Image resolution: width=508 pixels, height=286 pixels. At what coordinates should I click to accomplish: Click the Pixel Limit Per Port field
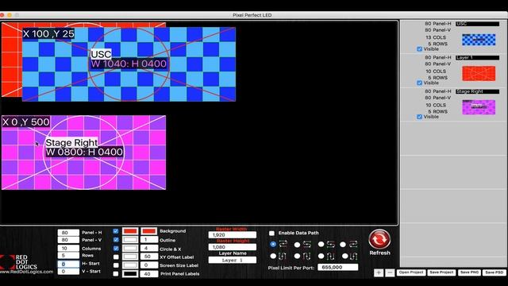[x=338, y=267]
